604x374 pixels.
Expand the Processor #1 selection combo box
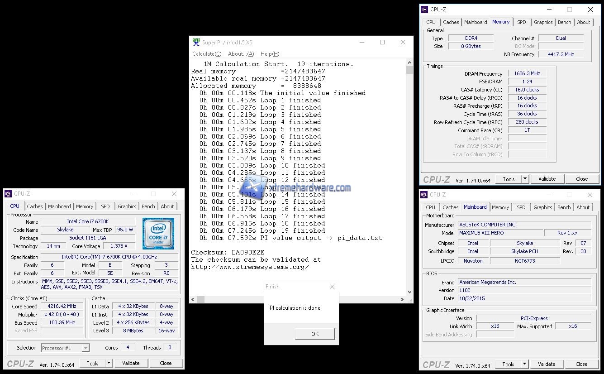(85, 348)
